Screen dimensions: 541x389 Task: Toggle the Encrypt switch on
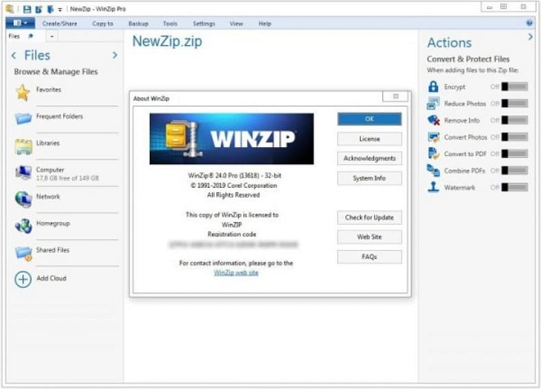click(514, 87)
